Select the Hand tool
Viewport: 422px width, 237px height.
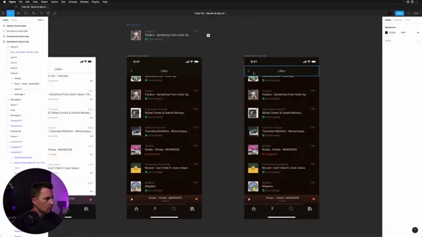pyautogui.click(x=48, y=13)
